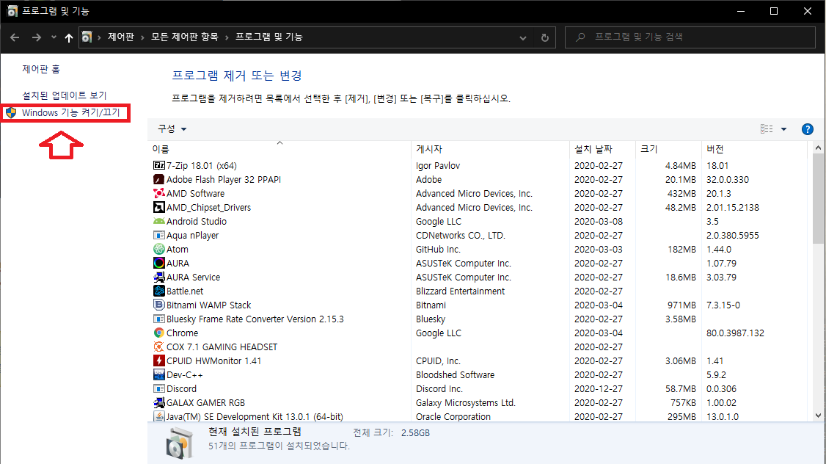826x464 pixels.
Task: Click the 프로그램 및 기능 검색 field
Action: click(690, 37)
